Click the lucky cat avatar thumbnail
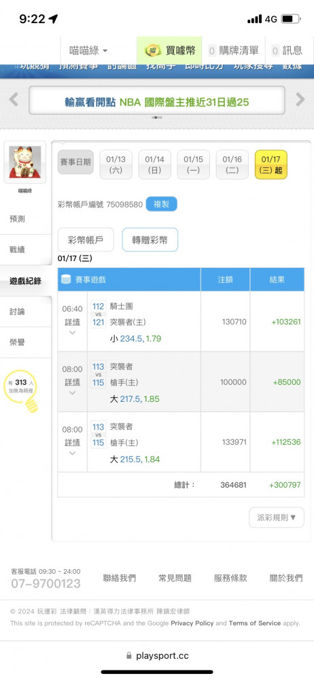Image resolution: width=314 pixels, height=680 pixels. pyautogui.click(x=24, y=163)
